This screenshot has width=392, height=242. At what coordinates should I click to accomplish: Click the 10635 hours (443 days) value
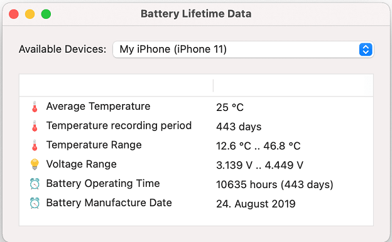coord(275,184)
